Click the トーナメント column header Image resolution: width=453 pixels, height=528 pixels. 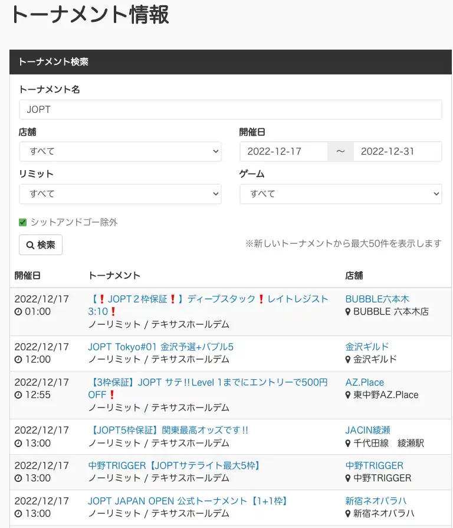click(114, 275)
